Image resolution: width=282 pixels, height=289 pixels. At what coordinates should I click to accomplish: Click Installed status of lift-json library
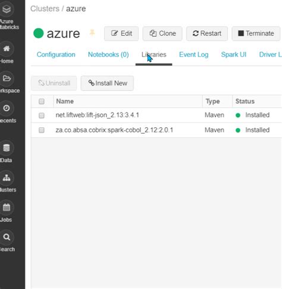pyautogui.click(x=258, y=115)
